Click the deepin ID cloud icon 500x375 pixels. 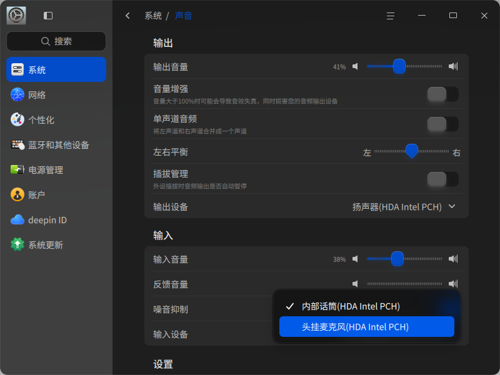coord(17,220)
